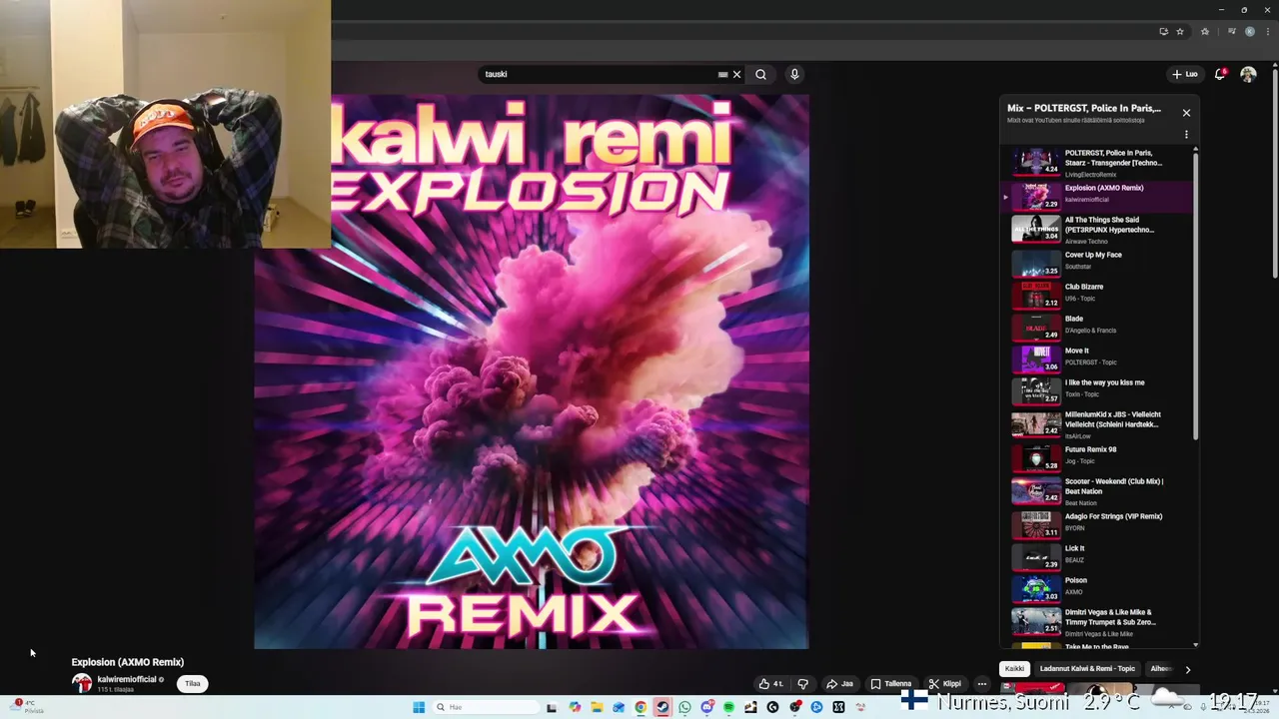Image resolution: width=1279 pixels, height=719 pixels.
Task: Show more filter chips with right arrow
Action: [x=1187, y=669]
